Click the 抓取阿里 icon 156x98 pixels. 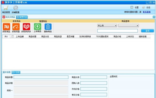(16, 27)
